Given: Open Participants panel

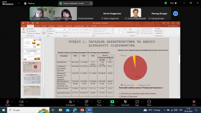Looking at the screenshot, I should point(70,103).
